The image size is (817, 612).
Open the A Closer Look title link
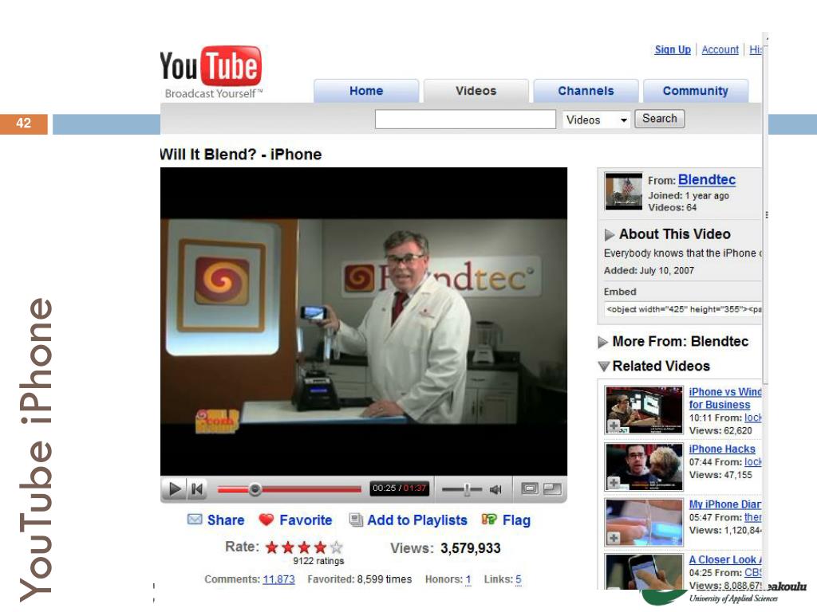[724, 559]
